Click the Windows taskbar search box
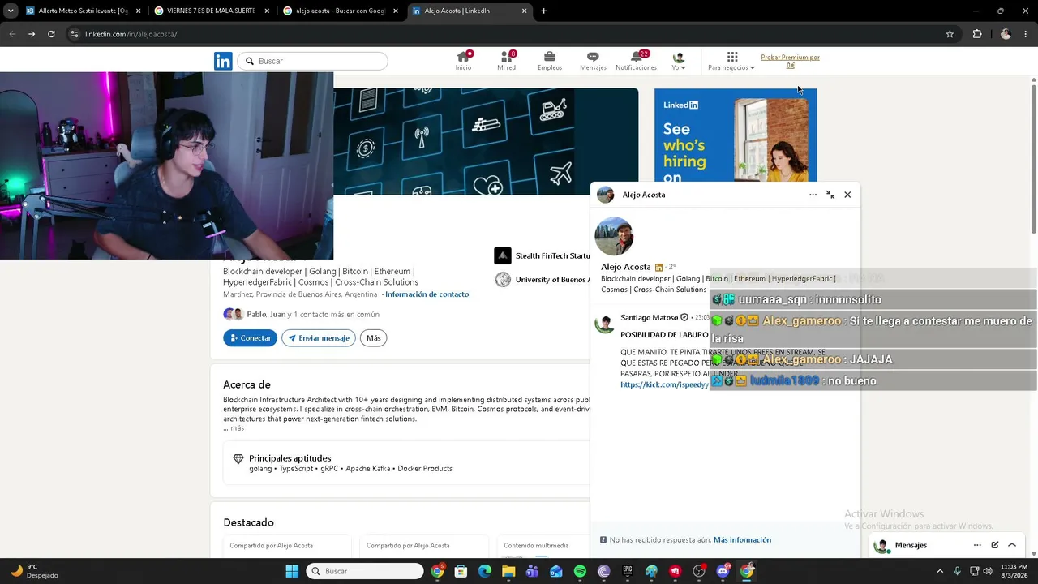 coord(365,571)
